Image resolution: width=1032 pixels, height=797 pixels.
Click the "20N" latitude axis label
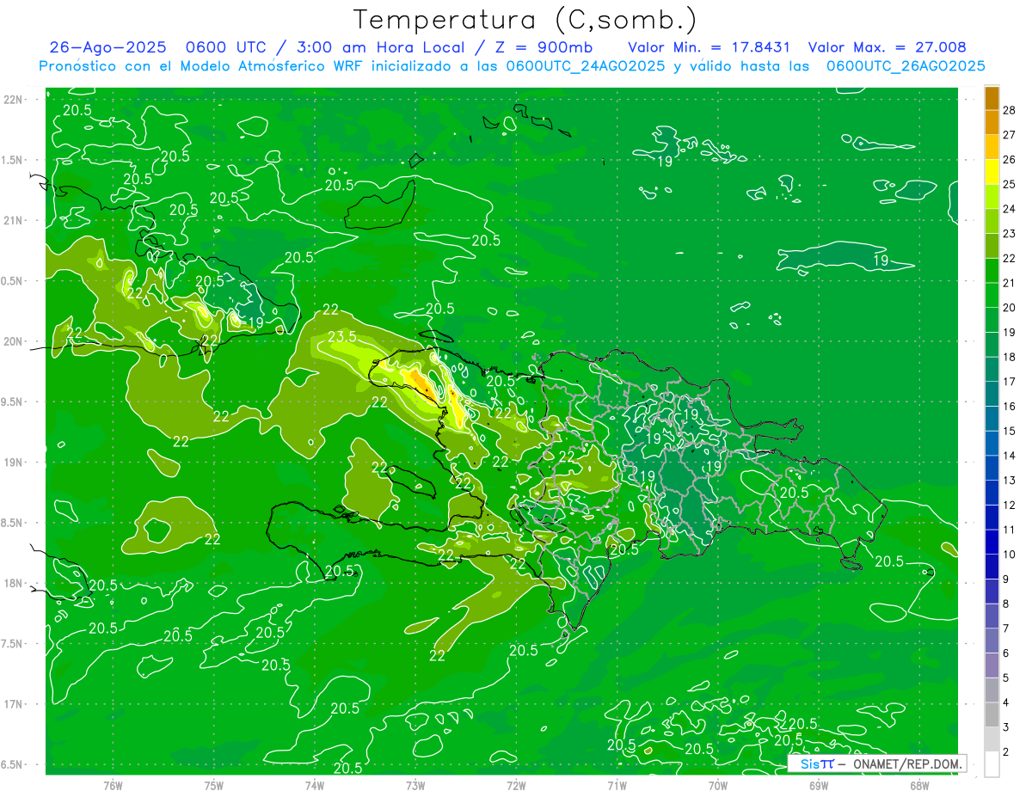point(14,342)
